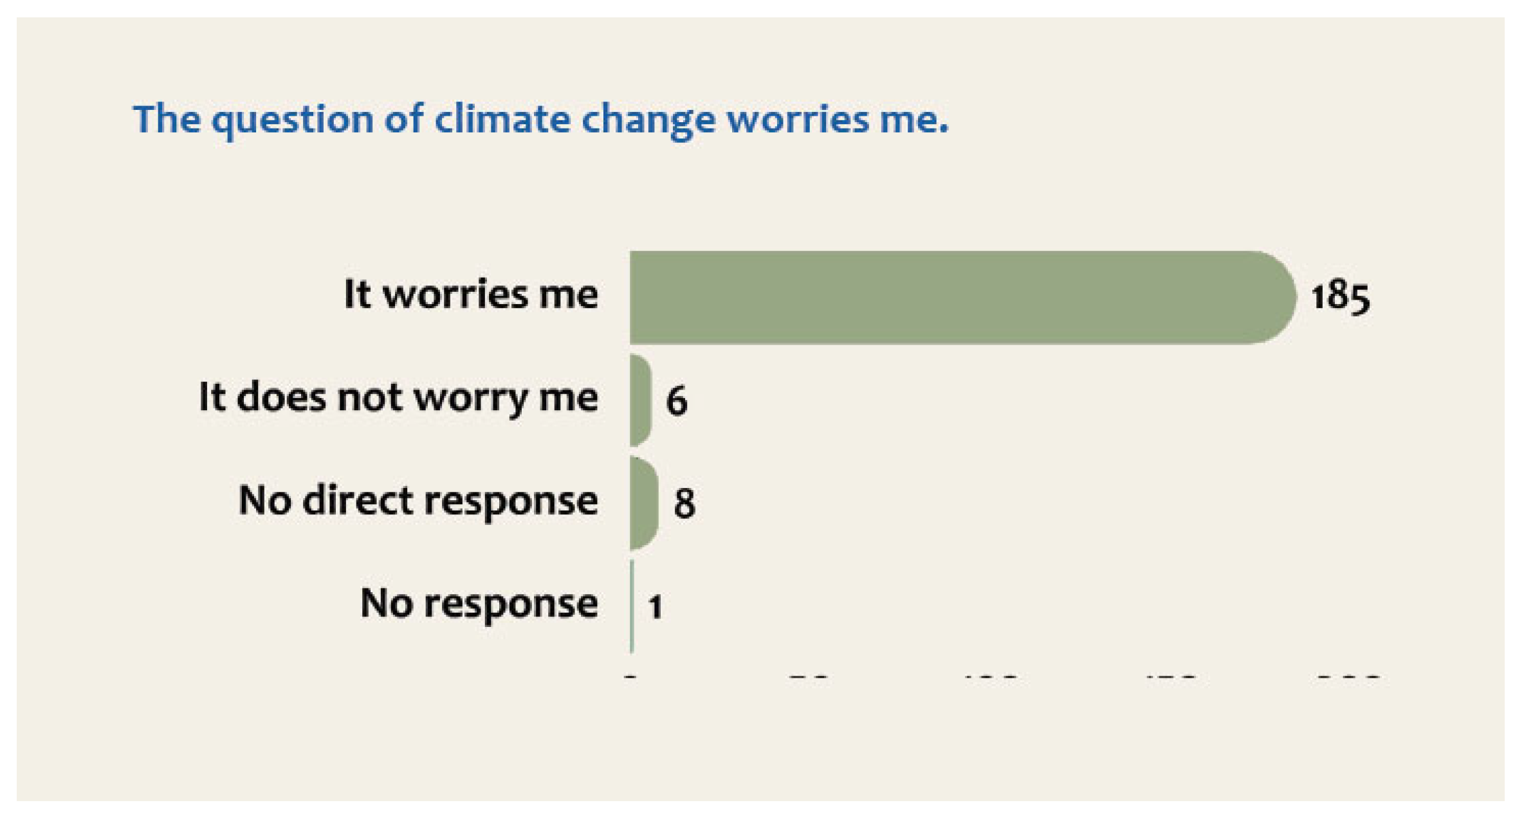Select the "No direct response" bar
Viewport: 1524px width, 823px height.
coord(643,503)
